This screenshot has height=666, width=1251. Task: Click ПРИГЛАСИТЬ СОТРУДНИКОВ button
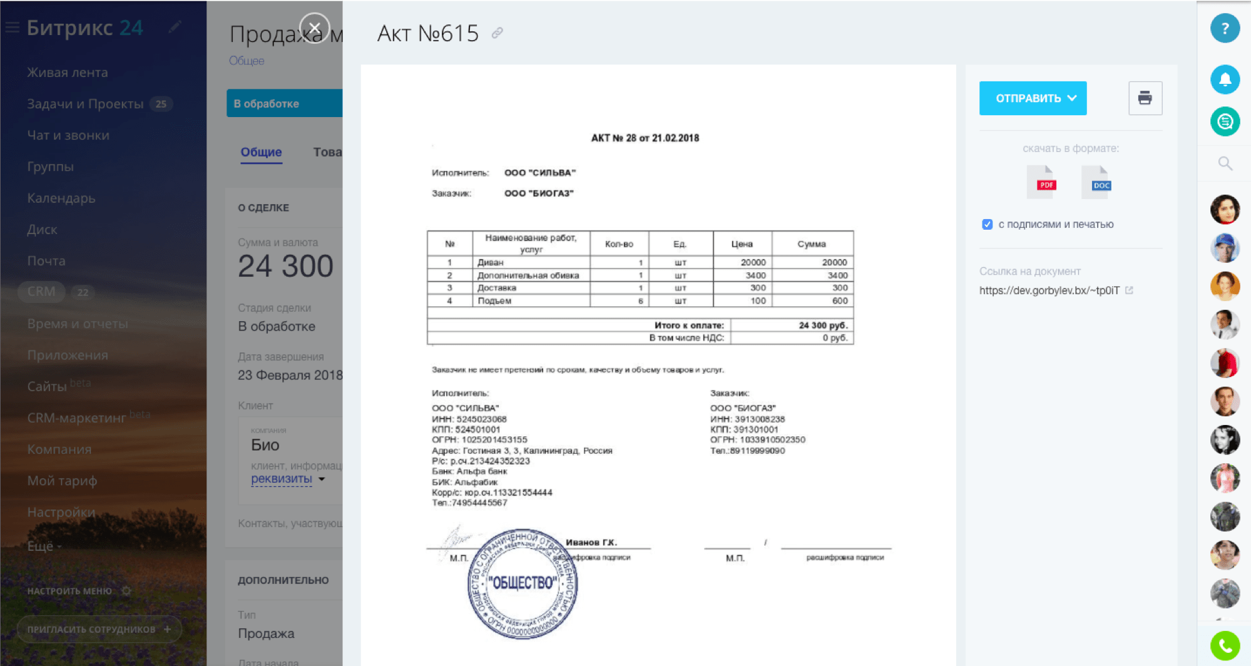(98, 629)
